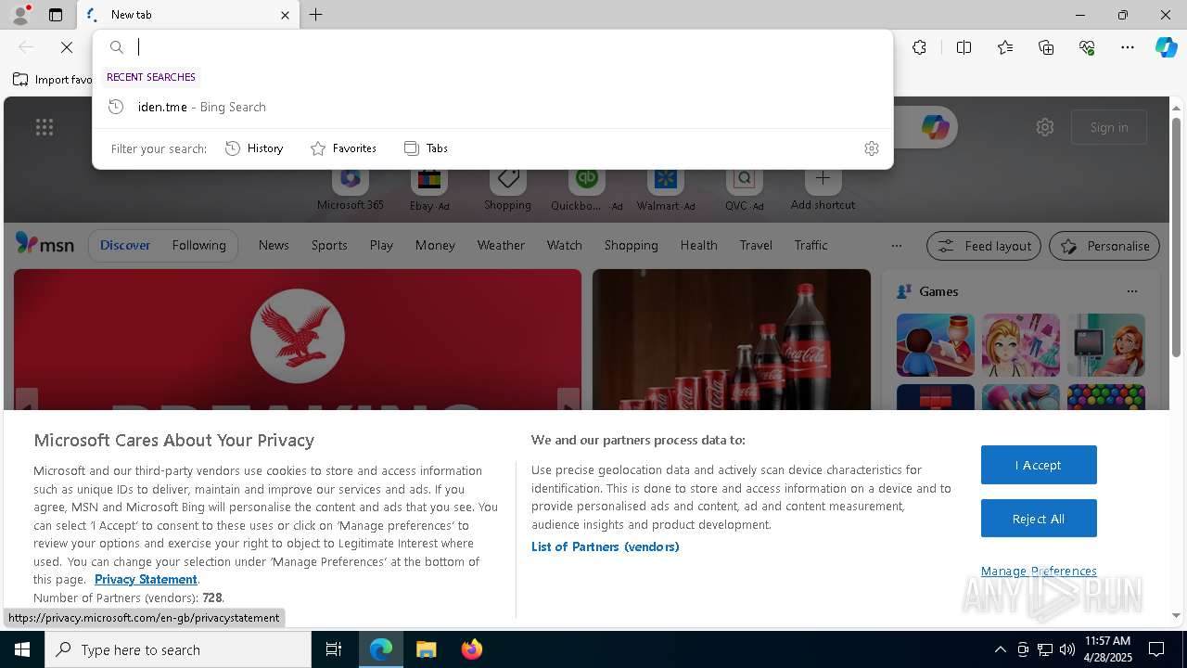
Task: Open the Feed layout options
Action: pos(984,246)
